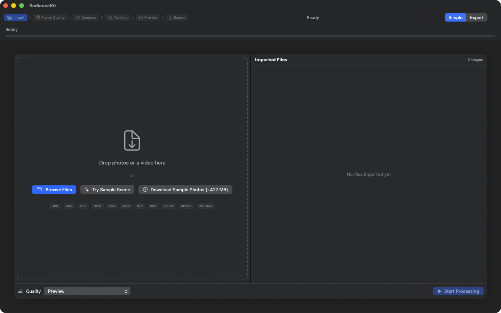Image resolution: width=501 pixels, height=313 pixels.
Task: Click the TIFF format tag
Action: [x=83, y=206]
